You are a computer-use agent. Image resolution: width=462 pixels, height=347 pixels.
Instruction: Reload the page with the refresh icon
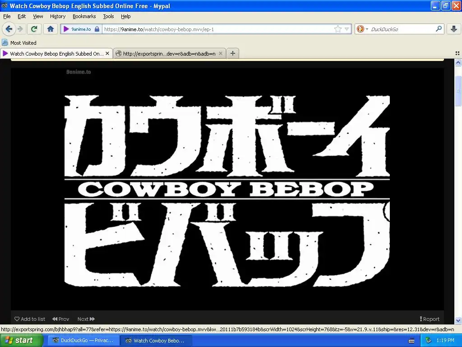[x=34, y=29]
